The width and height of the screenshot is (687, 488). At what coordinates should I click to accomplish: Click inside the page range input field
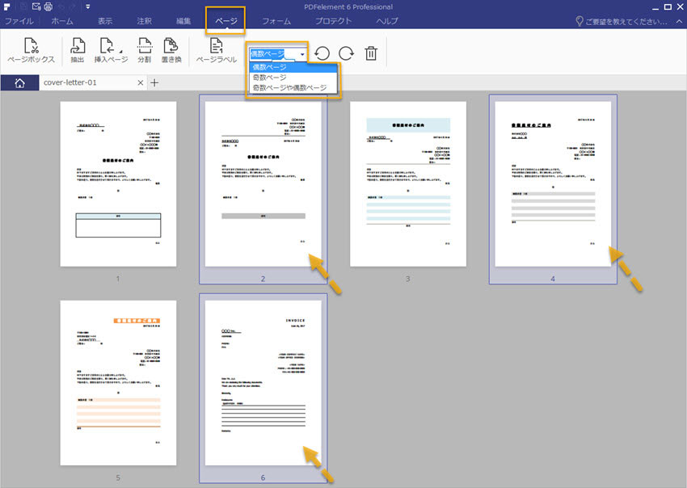pyautogui.click(x=274, y=54)
